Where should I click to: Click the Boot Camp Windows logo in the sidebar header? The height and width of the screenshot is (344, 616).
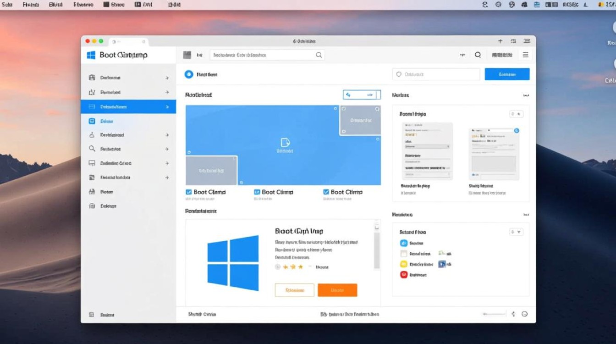click(91, 55)
